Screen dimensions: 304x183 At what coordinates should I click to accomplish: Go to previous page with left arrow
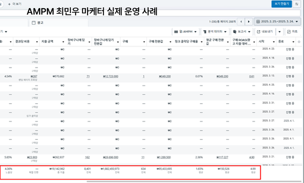(x=241, y=22)
